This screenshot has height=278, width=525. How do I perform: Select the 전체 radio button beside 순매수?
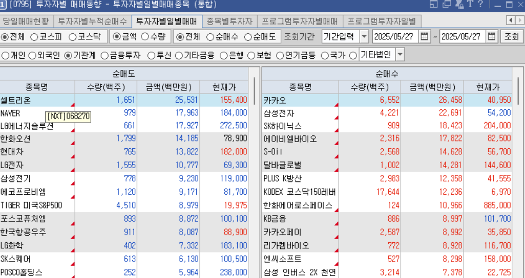(x=180, y=37)
